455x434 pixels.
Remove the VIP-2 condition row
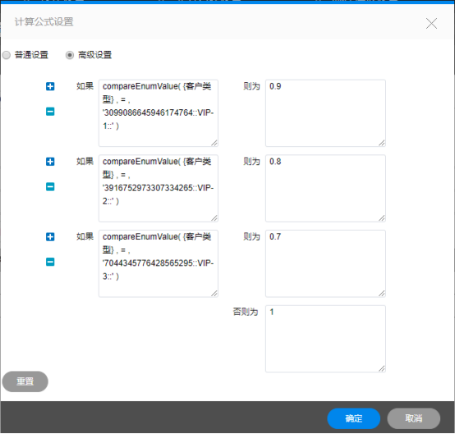(x=50, y=187)
